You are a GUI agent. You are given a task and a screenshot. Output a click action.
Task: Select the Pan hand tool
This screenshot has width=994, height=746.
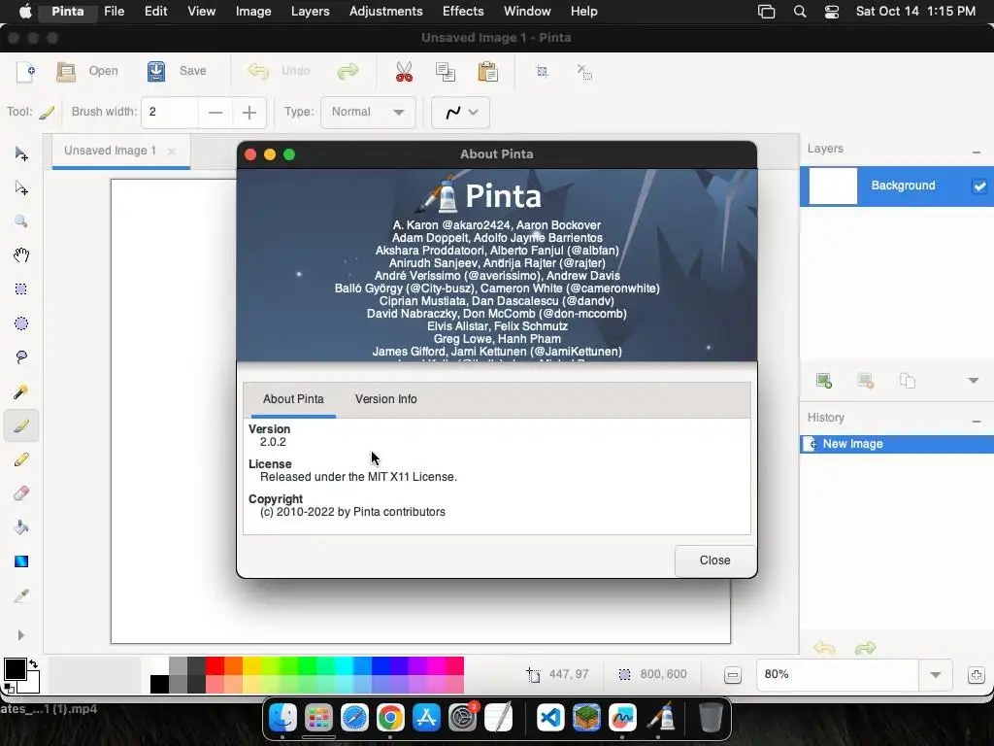[21, 255]
